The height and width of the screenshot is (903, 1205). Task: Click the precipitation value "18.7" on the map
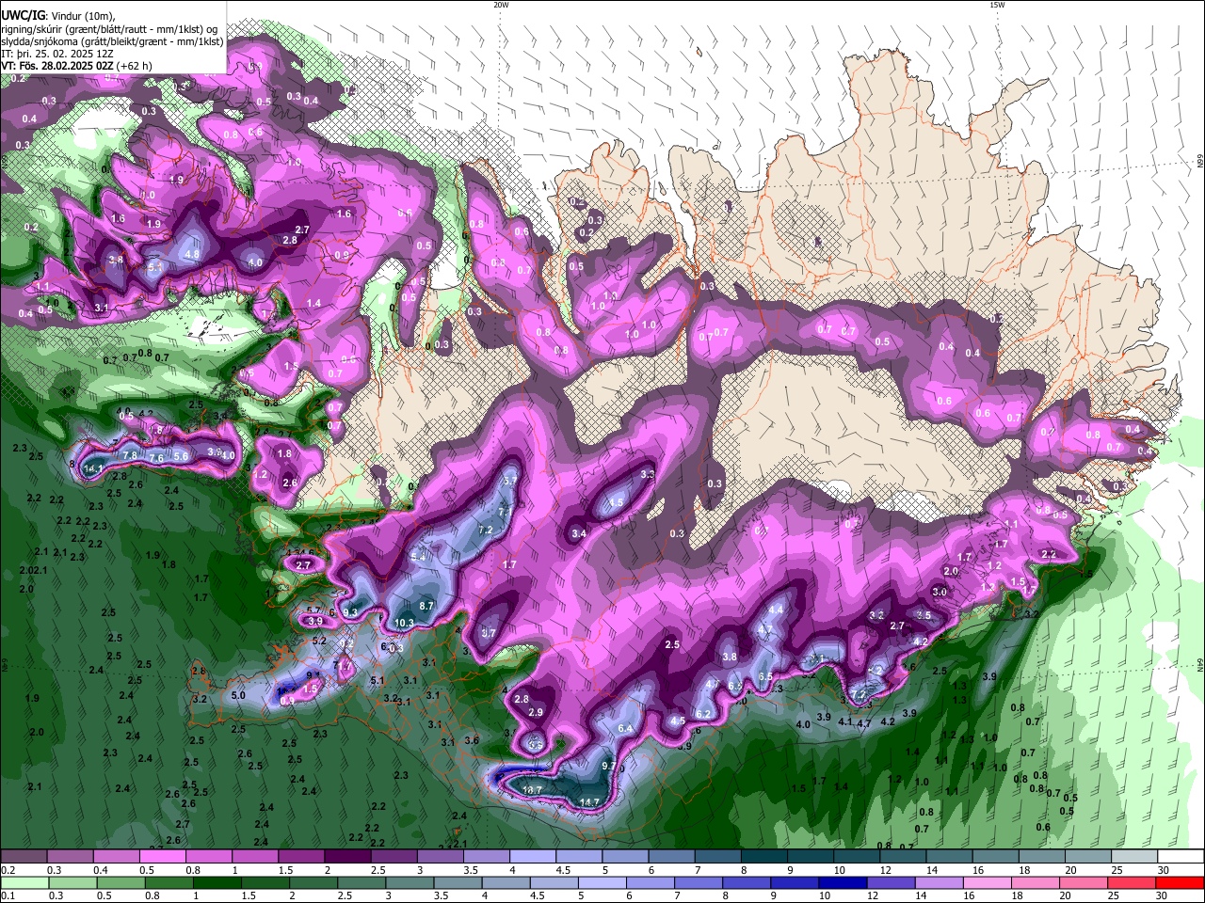533,790
